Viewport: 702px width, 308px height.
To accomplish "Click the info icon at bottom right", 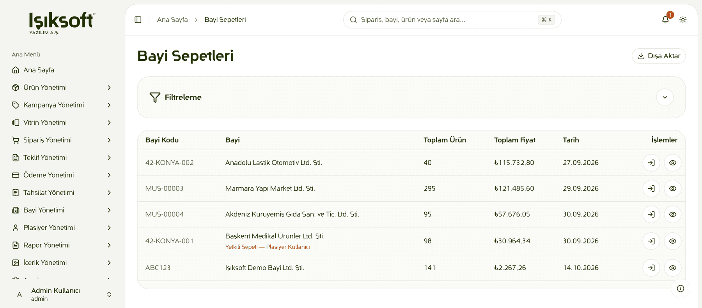I will [681, 289].
